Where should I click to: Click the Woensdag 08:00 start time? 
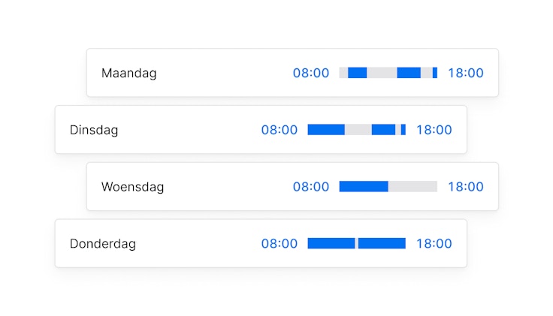tap(311, 187)
